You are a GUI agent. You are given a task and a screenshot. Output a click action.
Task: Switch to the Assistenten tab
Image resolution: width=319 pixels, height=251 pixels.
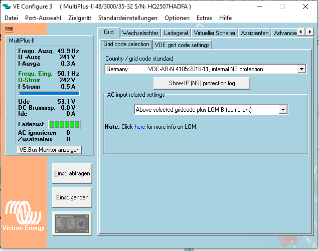(255, 33)
